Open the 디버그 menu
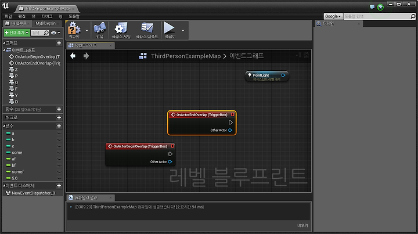Image resolution: width=418 pixels, height=234 pixels. coord(47,16)
